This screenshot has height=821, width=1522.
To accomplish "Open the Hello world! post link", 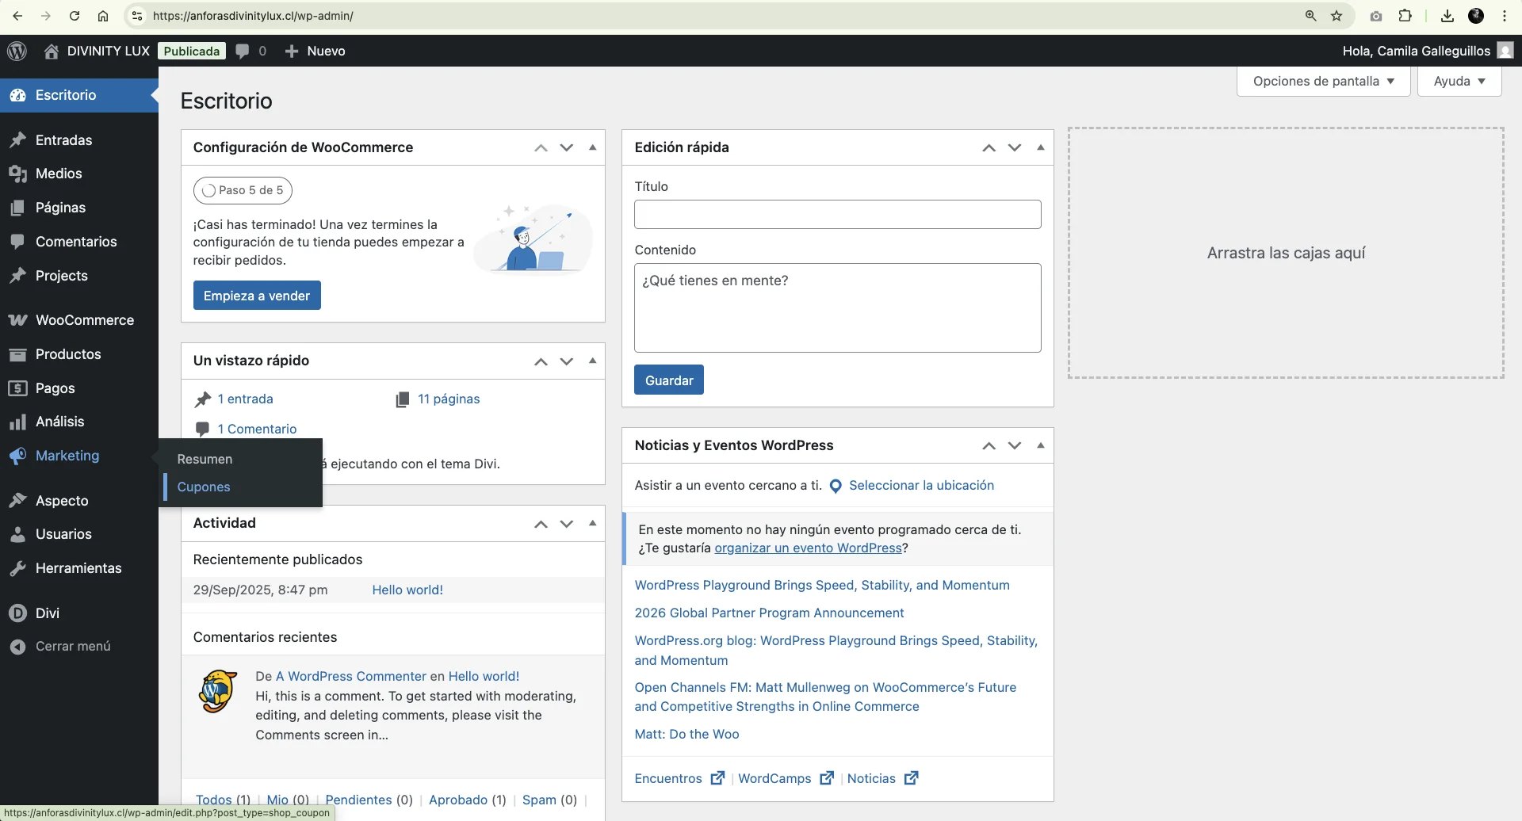I will tap(407, 590).
